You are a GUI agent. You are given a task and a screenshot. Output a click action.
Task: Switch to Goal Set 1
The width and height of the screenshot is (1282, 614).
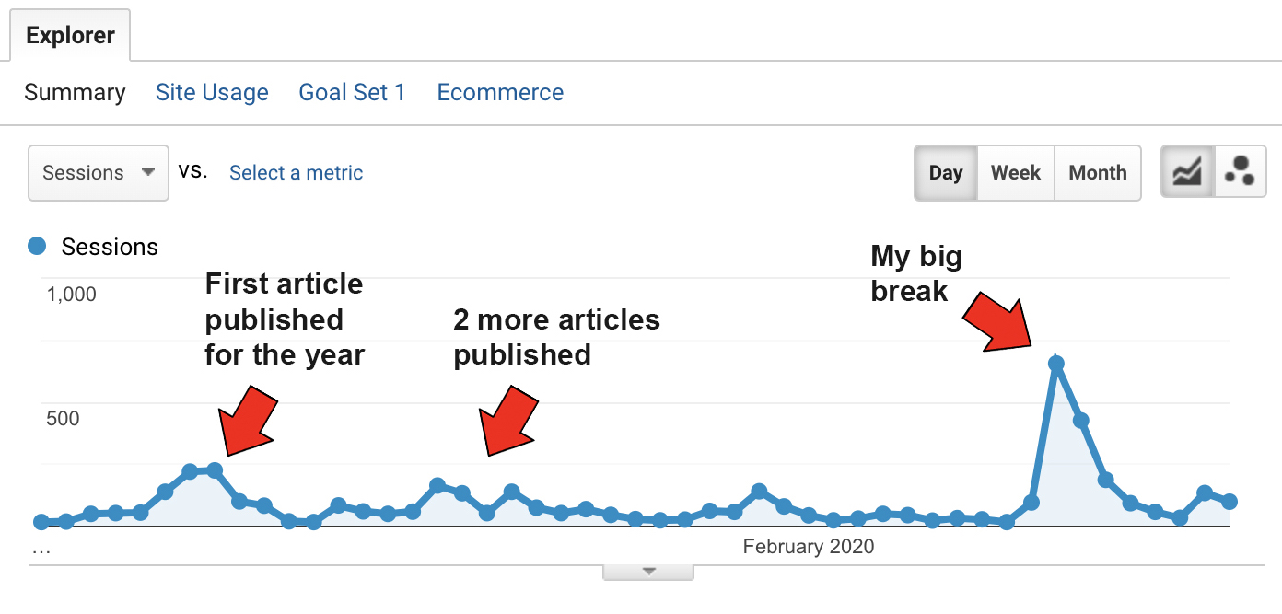pyautogui.click(x=352, y=92)
